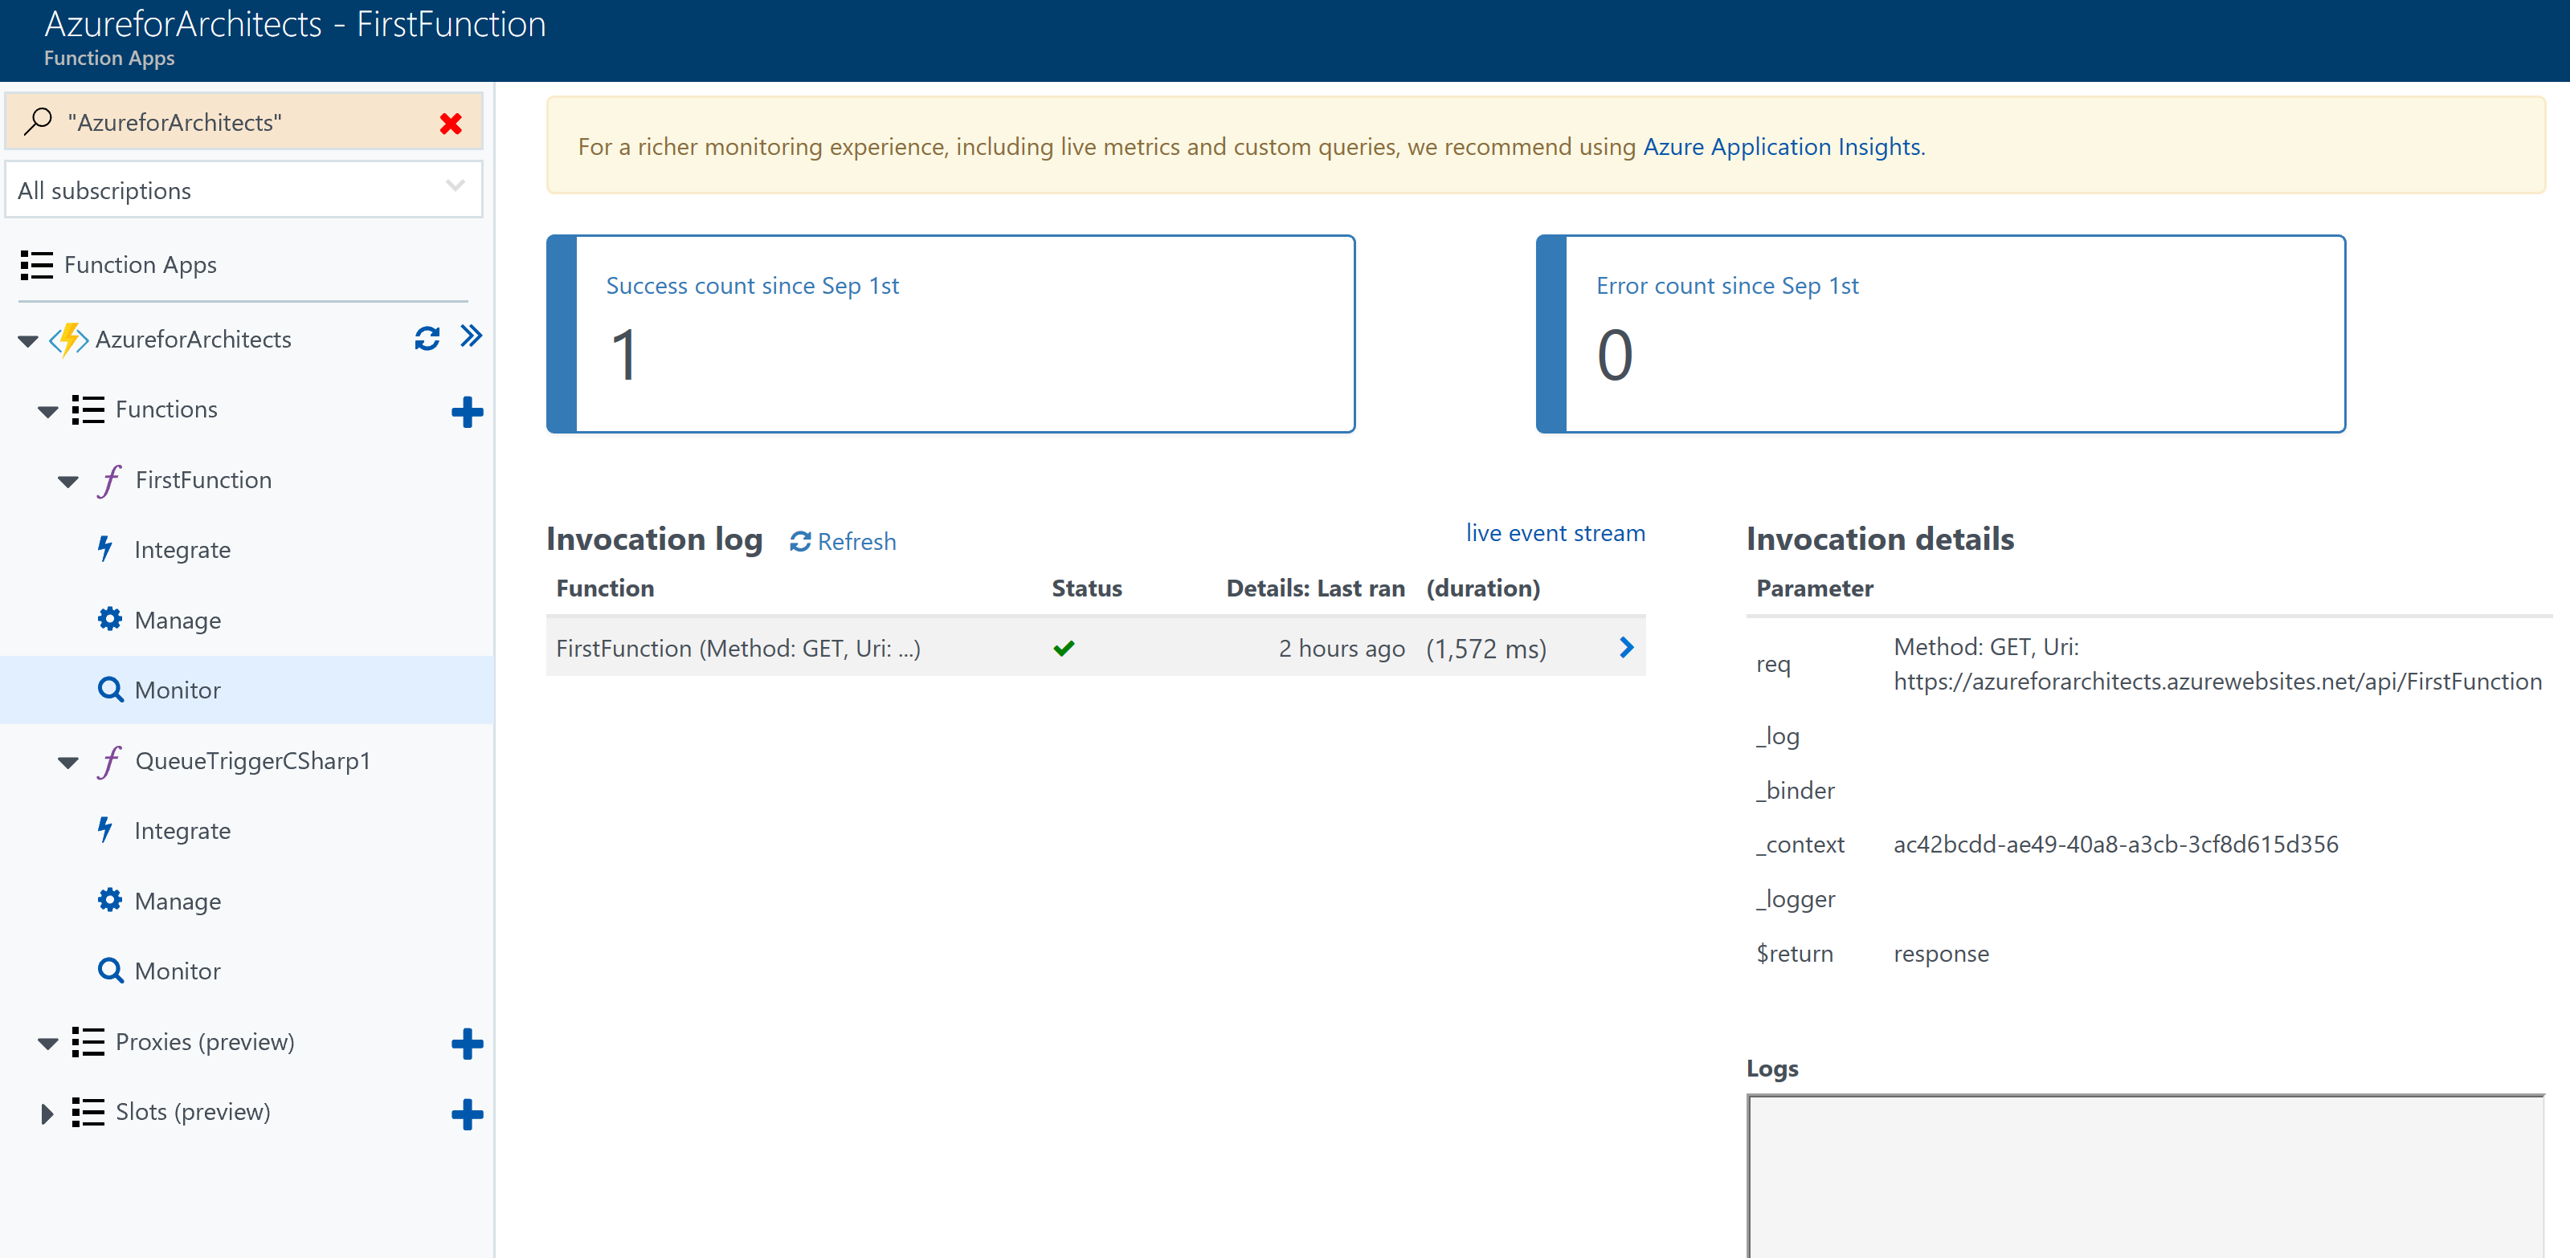This screenshot has height=1258, width=2570.
Task: Open Integrate under QueueTriggerCSharp1
Action: pos(182,830)
